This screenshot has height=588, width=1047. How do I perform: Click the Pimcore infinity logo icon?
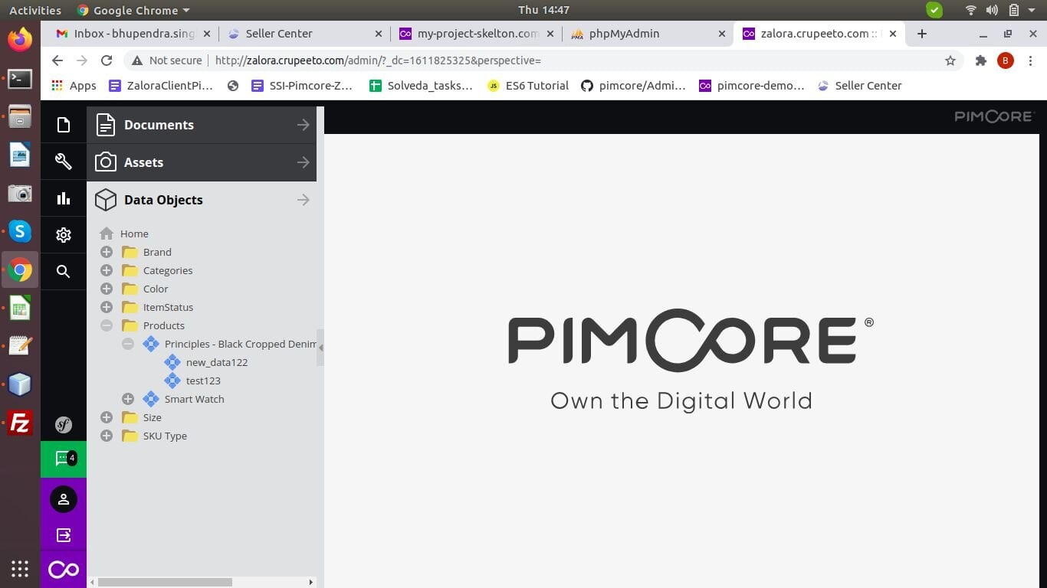[x=64, y=570]
